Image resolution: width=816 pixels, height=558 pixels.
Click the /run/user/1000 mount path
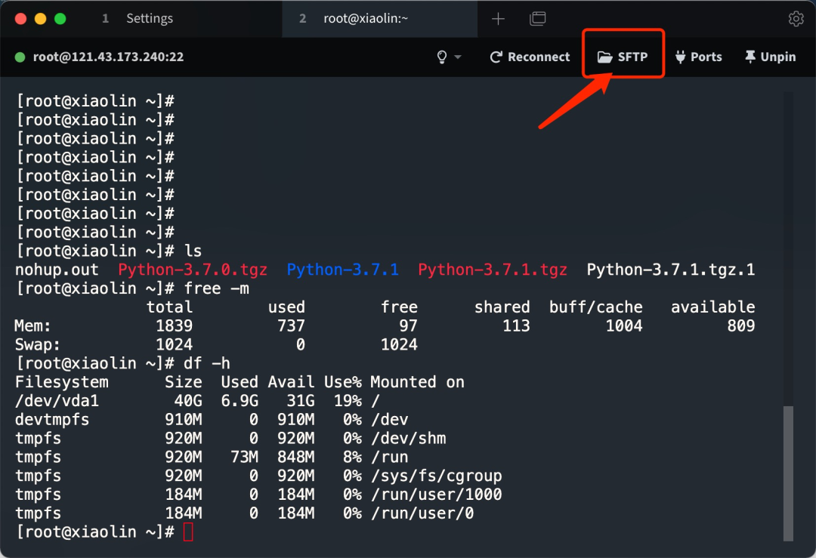(x=436, y=495)
